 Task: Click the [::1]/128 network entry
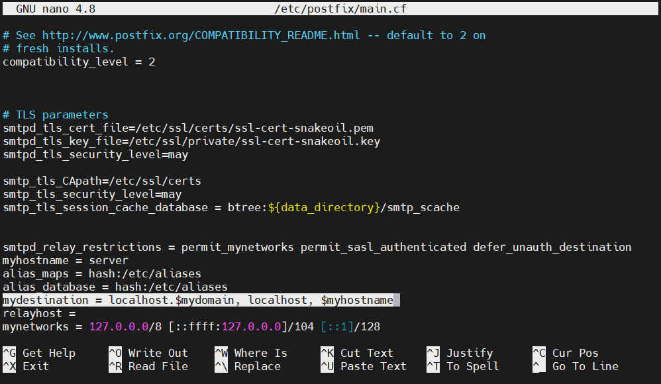350,326
